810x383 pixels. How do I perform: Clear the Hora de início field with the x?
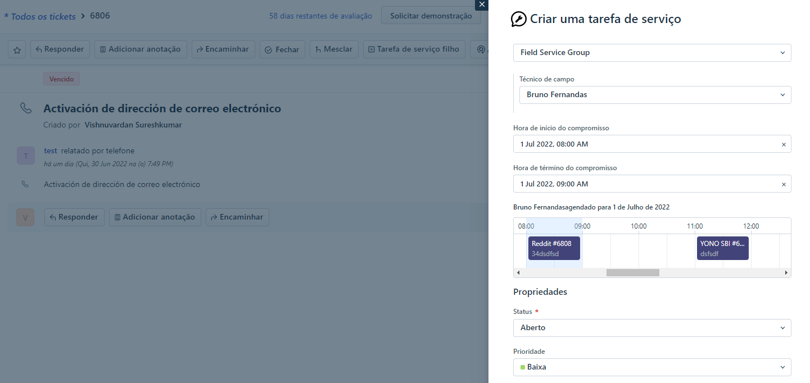click(784, 144)
